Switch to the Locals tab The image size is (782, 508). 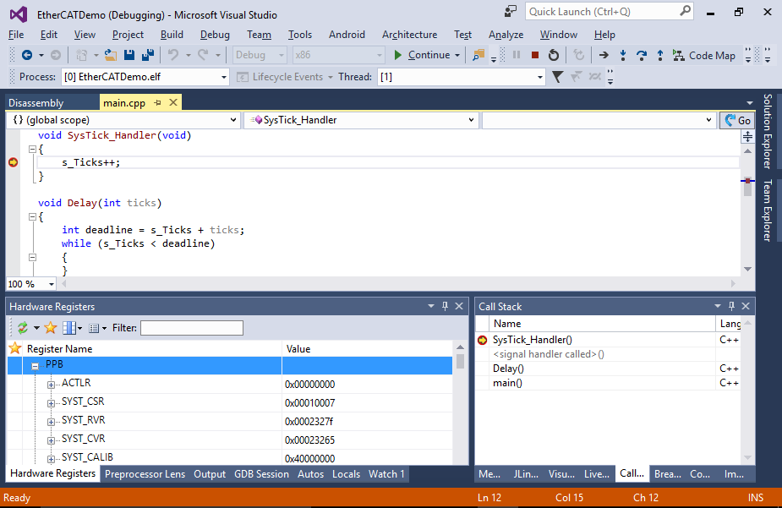pyautogui.click(x=346, y=474)
